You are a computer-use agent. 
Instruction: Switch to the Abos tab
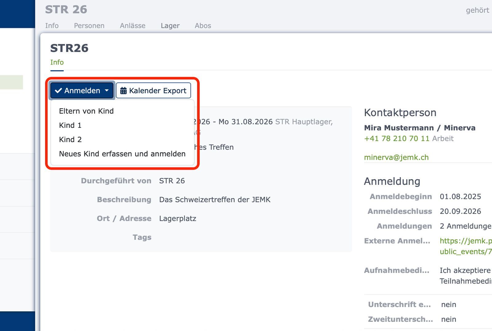(x=203, y=26)
